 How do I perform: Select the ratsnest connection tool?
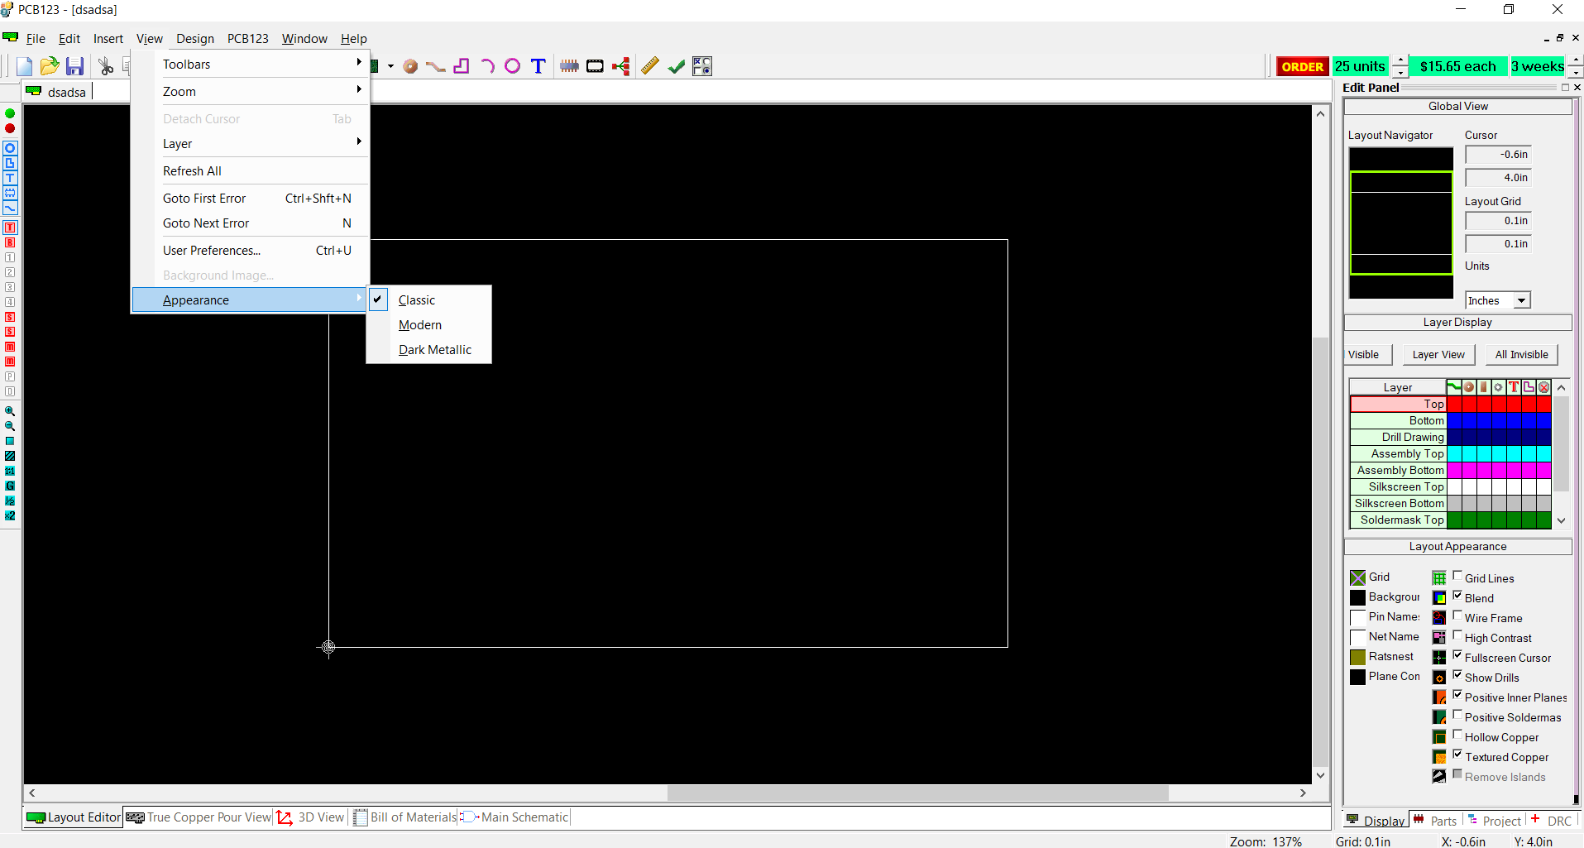click(620, 66)
